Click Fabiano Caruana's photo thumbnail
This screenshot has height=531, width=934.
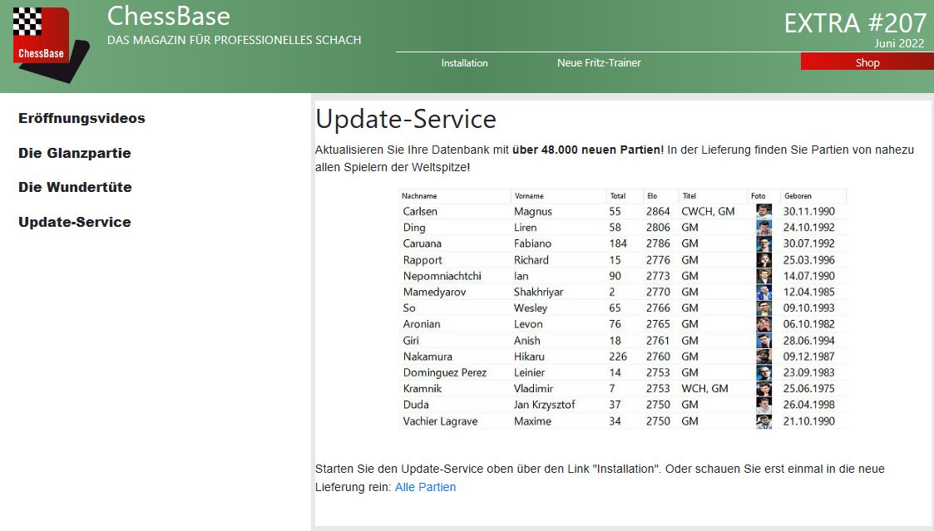pyautogui.click(x=764, y=244)
